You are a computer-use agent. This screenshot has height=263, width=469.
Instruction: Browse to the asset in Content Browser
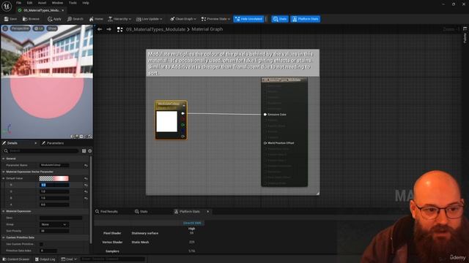point(31,19)
